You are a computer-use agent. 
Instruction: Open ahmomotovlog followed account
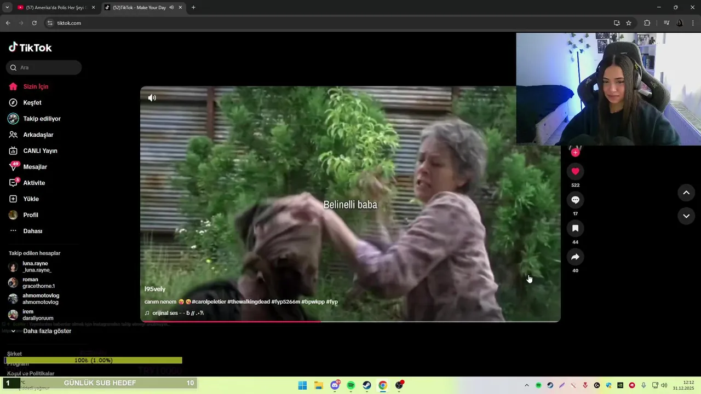coord(41,299)
